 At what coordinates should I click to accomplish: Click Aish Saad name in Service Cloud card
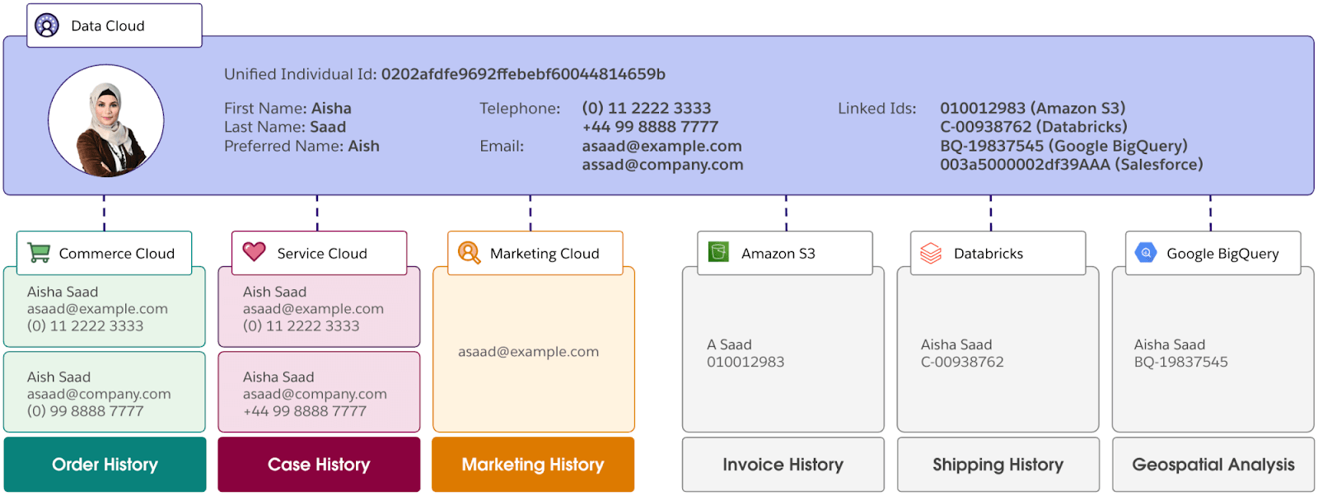coord(274,292)
